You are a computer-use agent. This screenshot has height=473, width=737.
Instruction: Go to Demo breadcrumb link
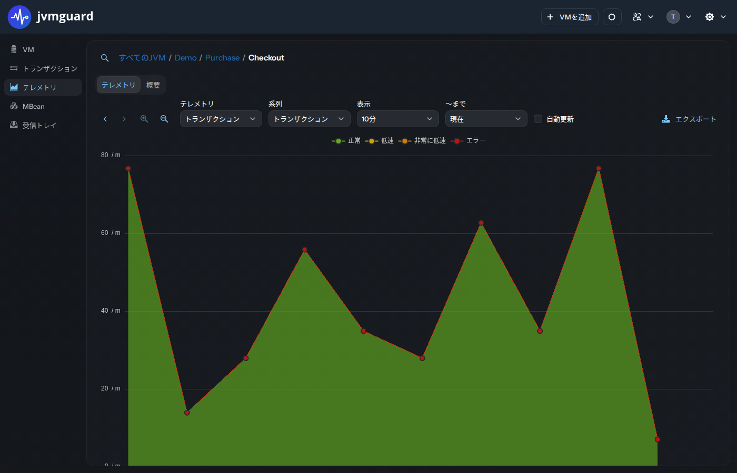pyautogui.click(x=185, y=58)
